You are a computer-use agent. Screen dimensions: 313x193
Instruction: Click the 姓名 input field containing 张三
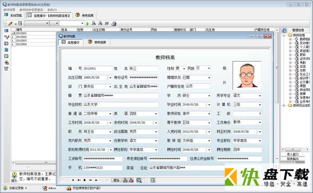click(143, 68)
